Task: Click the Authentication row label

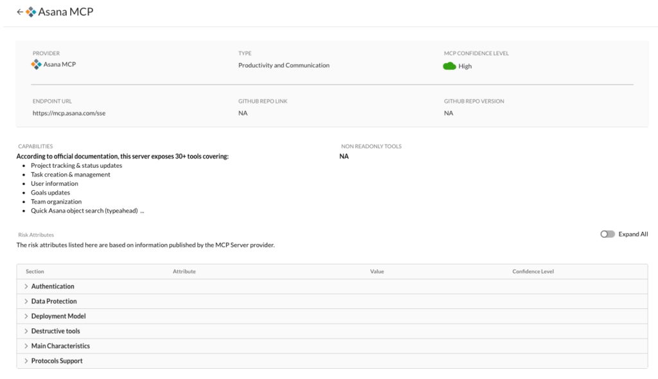Action: [x=53, y=286]
